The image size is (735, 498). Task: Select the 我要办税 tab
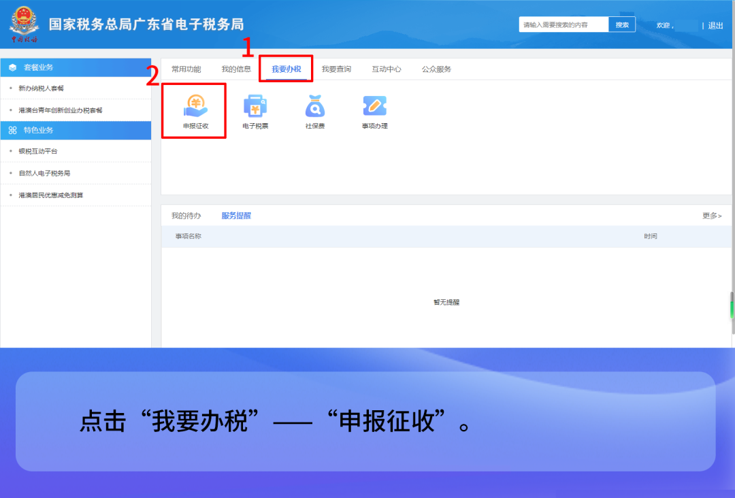(x=287, y=69)
